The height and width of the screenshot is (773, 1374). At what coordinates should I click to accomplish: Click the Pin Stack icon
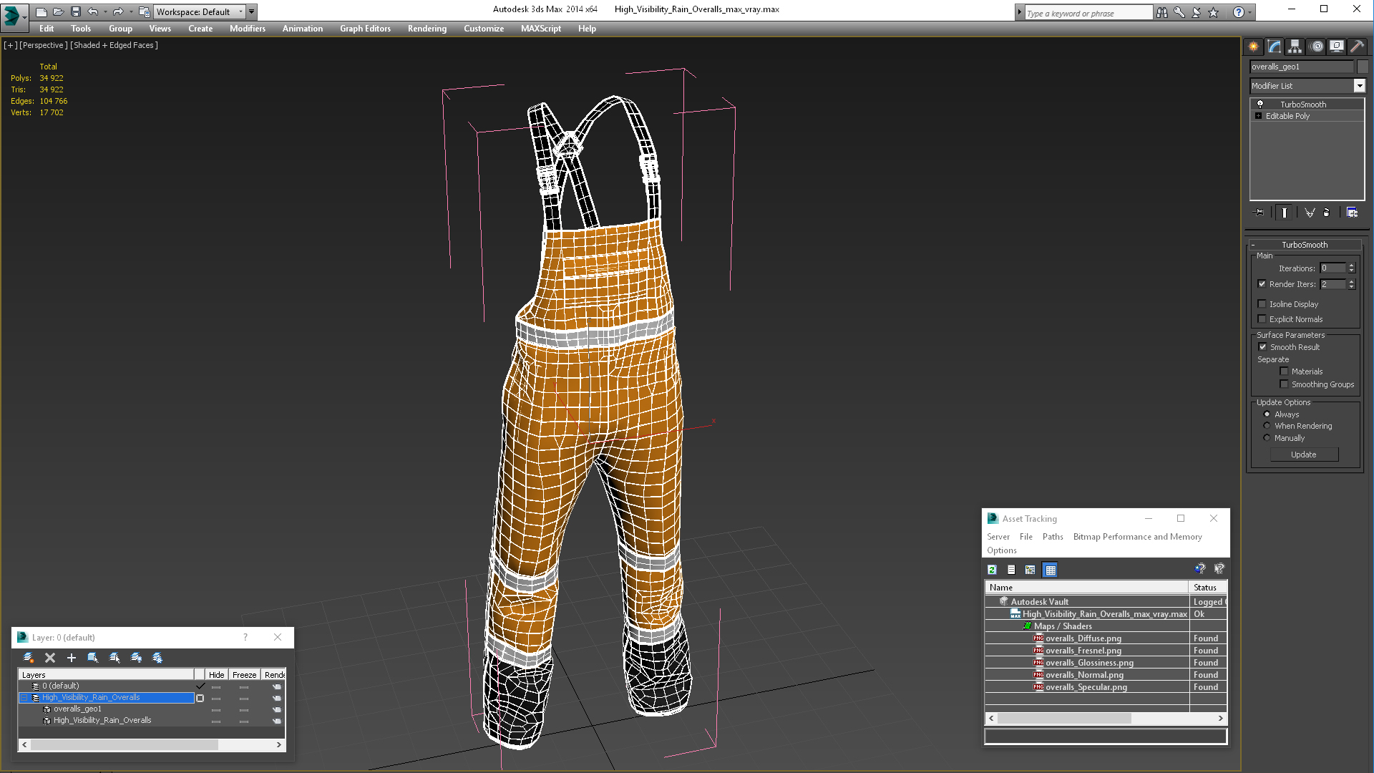point(1259,213)
